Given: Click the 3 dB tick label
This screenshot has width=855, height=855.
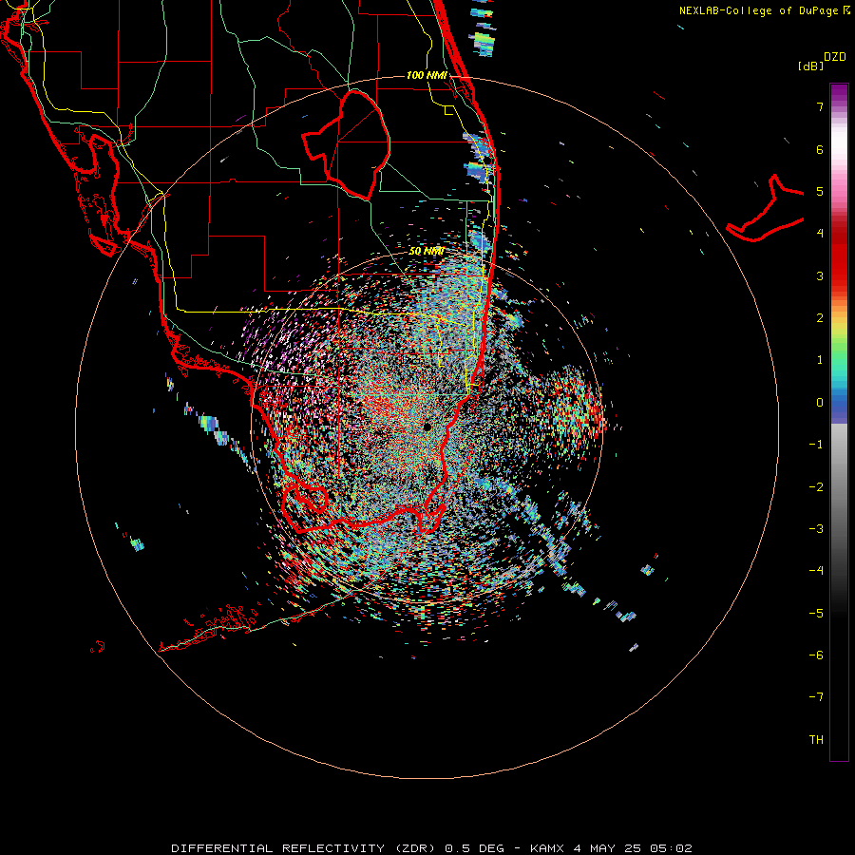Looking at the screenshot, I should point(820,275).
